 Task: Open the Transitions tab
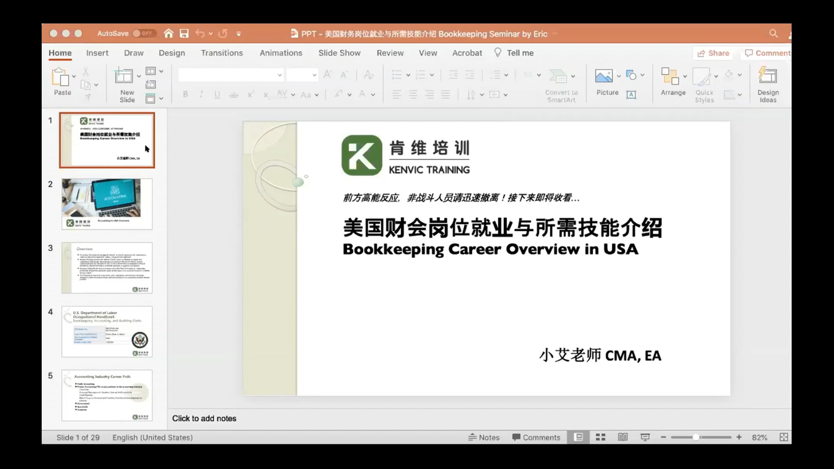click(221, 53)
